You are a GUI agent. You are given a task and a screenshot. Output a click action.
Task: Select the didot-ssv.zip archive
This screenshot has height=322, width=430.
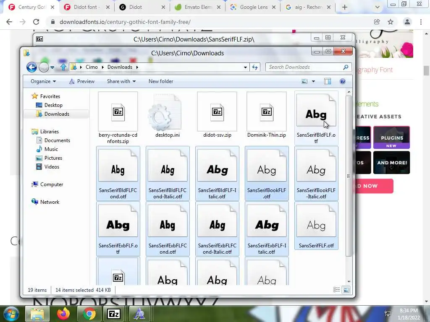pyautogui.click(x=217, y=116)
